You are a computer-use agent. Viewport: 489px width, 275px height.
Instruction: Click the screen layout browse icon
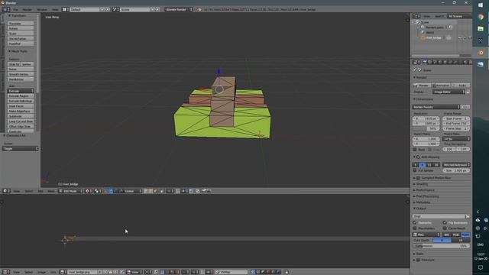coord(66,10)
